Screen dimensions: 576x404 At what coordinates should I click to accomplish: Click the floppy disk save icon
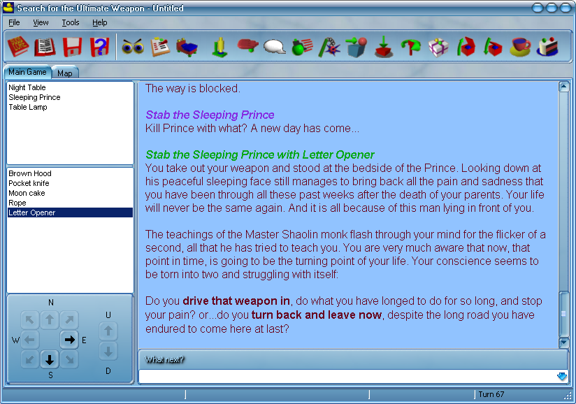73,47
